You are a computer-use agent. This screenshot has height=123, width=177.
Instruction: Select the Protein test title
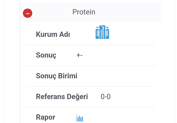tap(84, 12)
